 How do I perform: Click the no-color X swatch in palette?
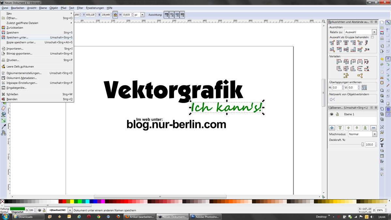tap(2, 202)
